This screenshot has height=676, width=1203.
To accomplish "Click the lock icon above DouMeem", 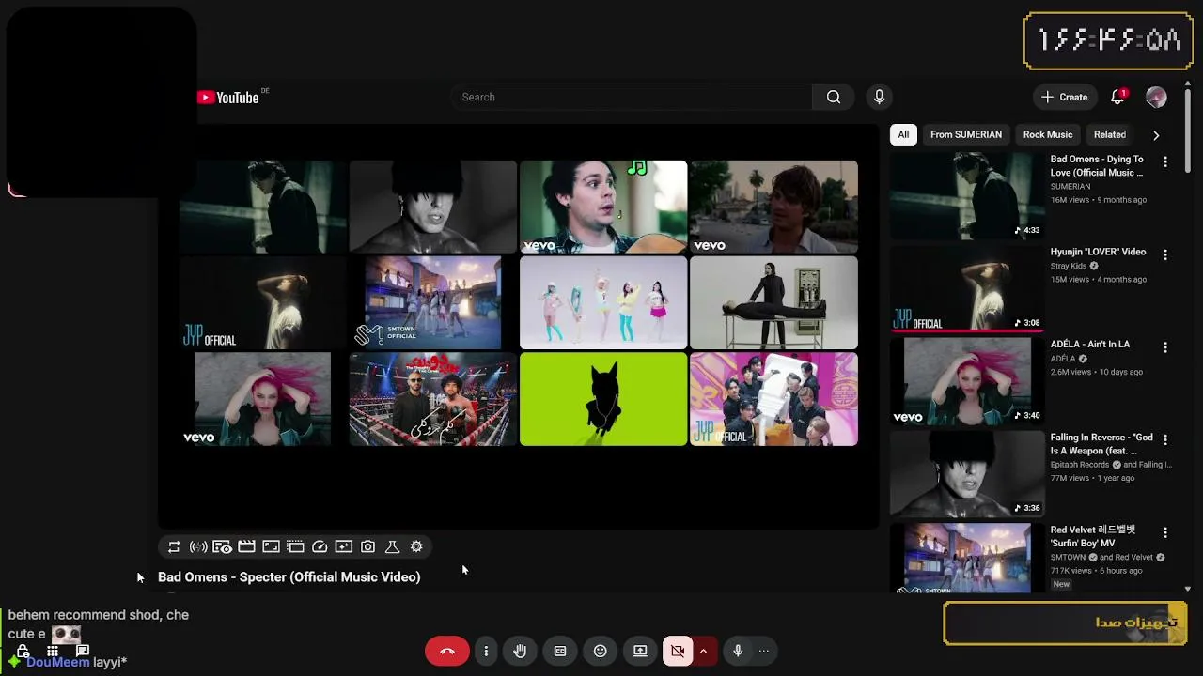I will 23,650.
